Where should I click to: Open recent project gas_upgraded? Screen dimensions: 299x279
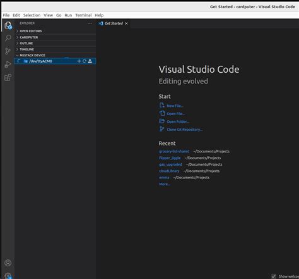(x=170, y=164)
